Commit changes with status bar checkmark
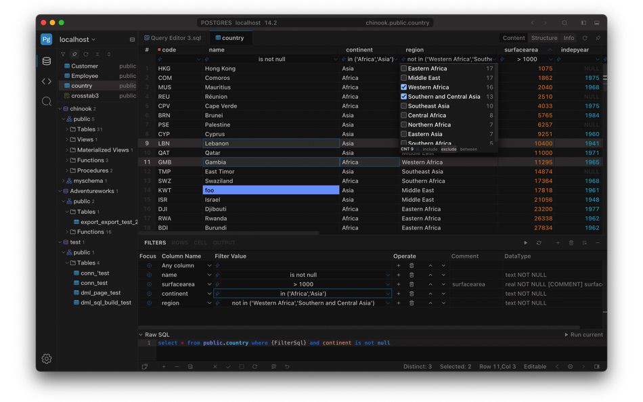Viewport: 643px width, 402px height. [x=228, y=367]
